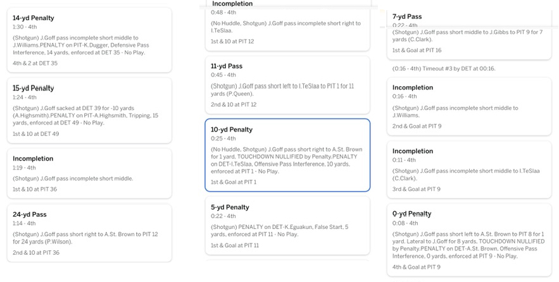This screenshot has width=559, height=282.
Task: Click the '3rd & Goal at PIT 9' text
Action: [x=416, y=189]
